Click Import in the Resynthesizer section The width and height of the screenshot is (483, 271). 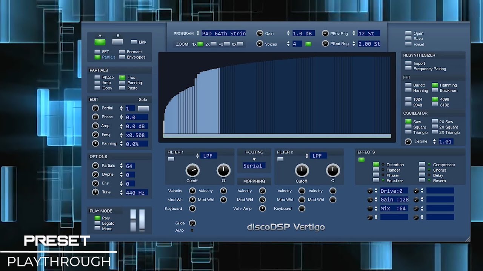[408, 64]
